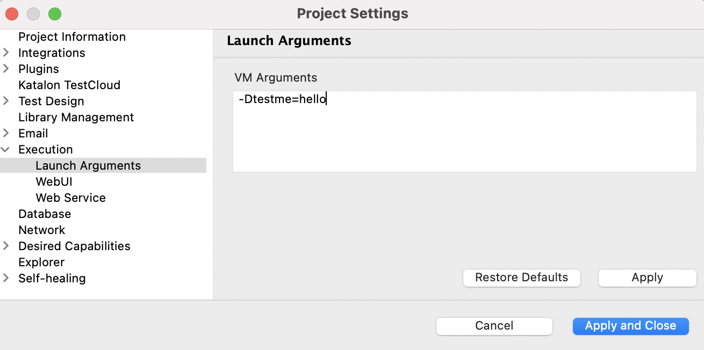Expand the Desired Capabilities chevron
The image size is (704, 350).
pos(6,246)
